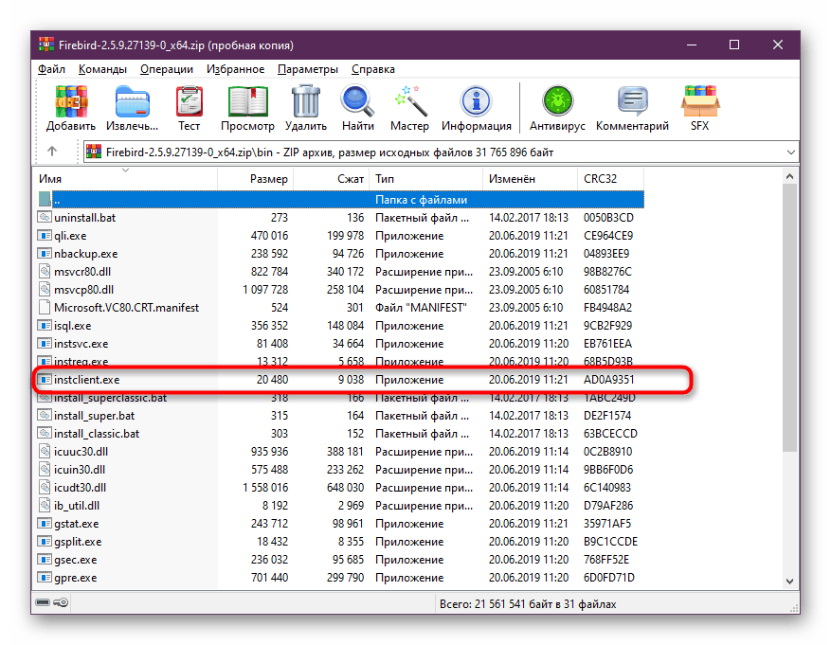Select the uninstall.bat file icon

point(45,217)
